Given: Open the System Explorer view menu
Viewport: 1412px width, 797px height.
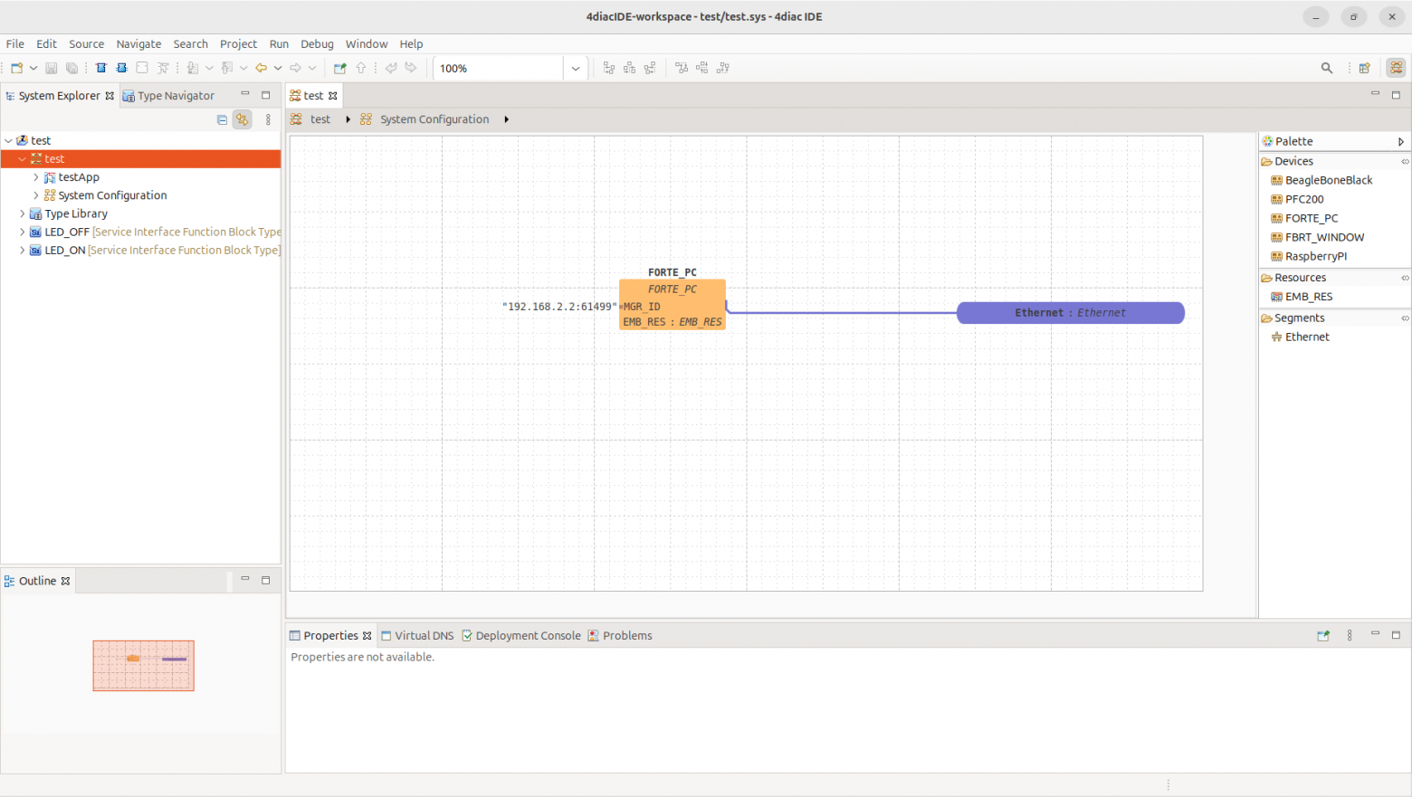Looking at the screenshot, I should [x=268, y=119].
